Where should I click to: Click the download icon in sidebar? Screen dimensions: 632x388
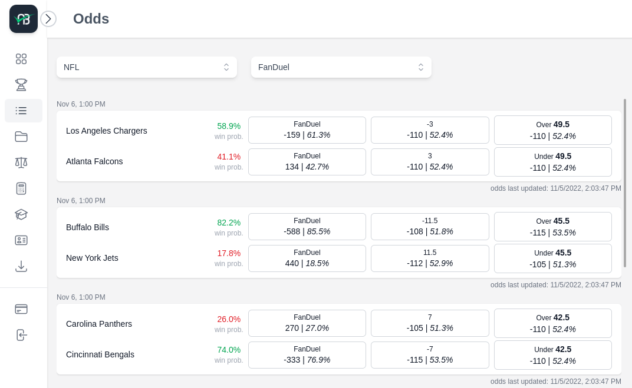21,266
